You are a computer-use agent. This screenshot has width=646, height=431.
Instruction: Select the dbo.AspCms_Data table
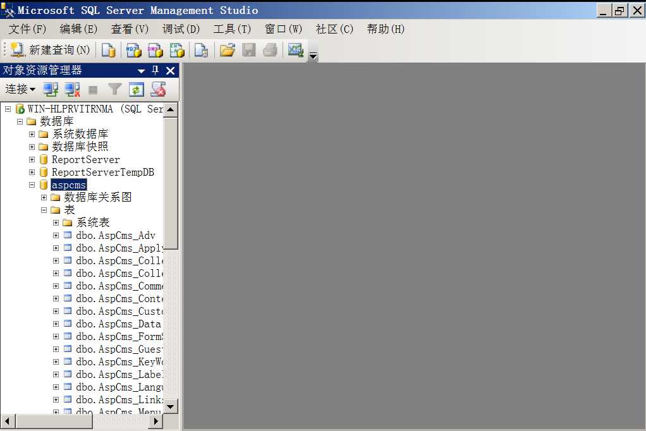[118, 324]
